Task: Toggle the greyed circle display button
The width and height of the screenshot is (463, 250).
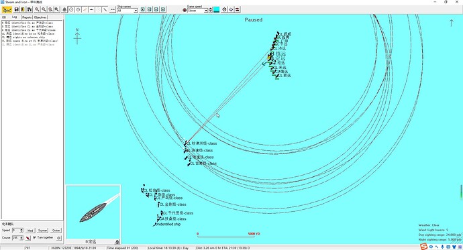Action: tap(99, 10)
